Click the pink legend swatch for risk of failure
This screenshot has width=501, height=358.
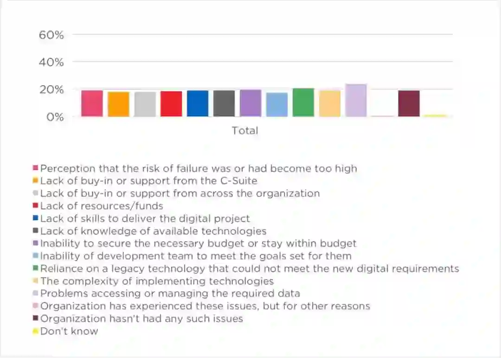click(x=36, y=168)
